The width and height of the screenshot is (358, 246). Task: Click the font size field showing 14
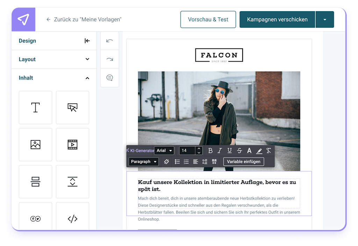[x=187, y=151]
